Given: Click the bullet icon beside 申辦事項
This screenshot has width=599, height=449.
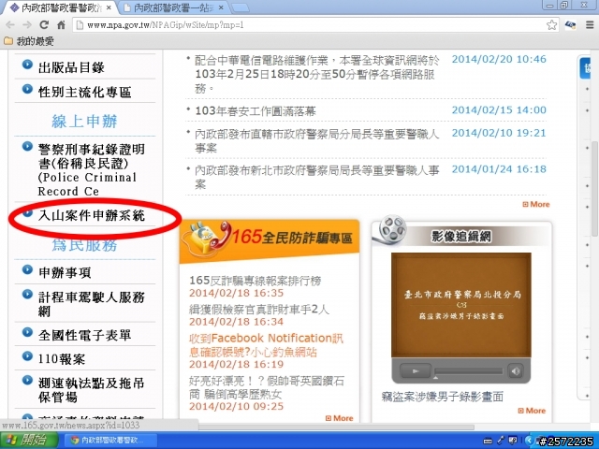Looking at the screenshot, I should [x=27, y=269].
